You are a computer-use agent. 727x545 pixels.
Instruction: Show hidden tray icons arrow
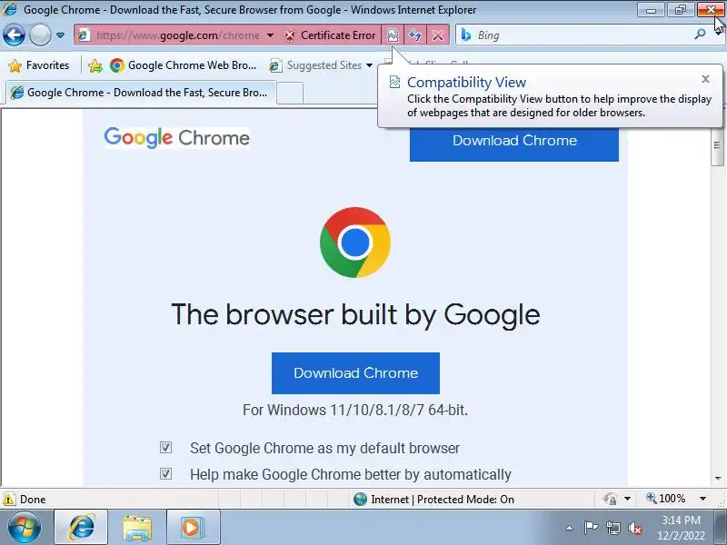click(x=570, y=528)
